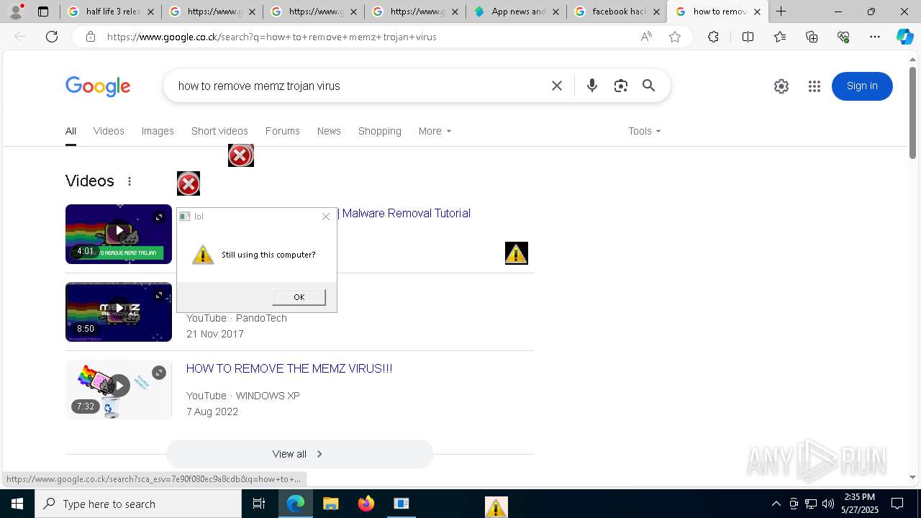Refresh the page
This screenshot has width=921, height=518.
coord(52,37)
